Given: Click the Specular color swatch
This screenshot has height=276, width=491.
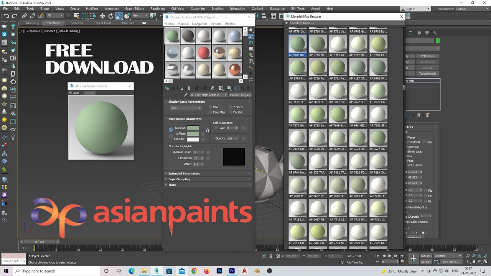Looking at the screenshot, I should [x=193, y=139].
